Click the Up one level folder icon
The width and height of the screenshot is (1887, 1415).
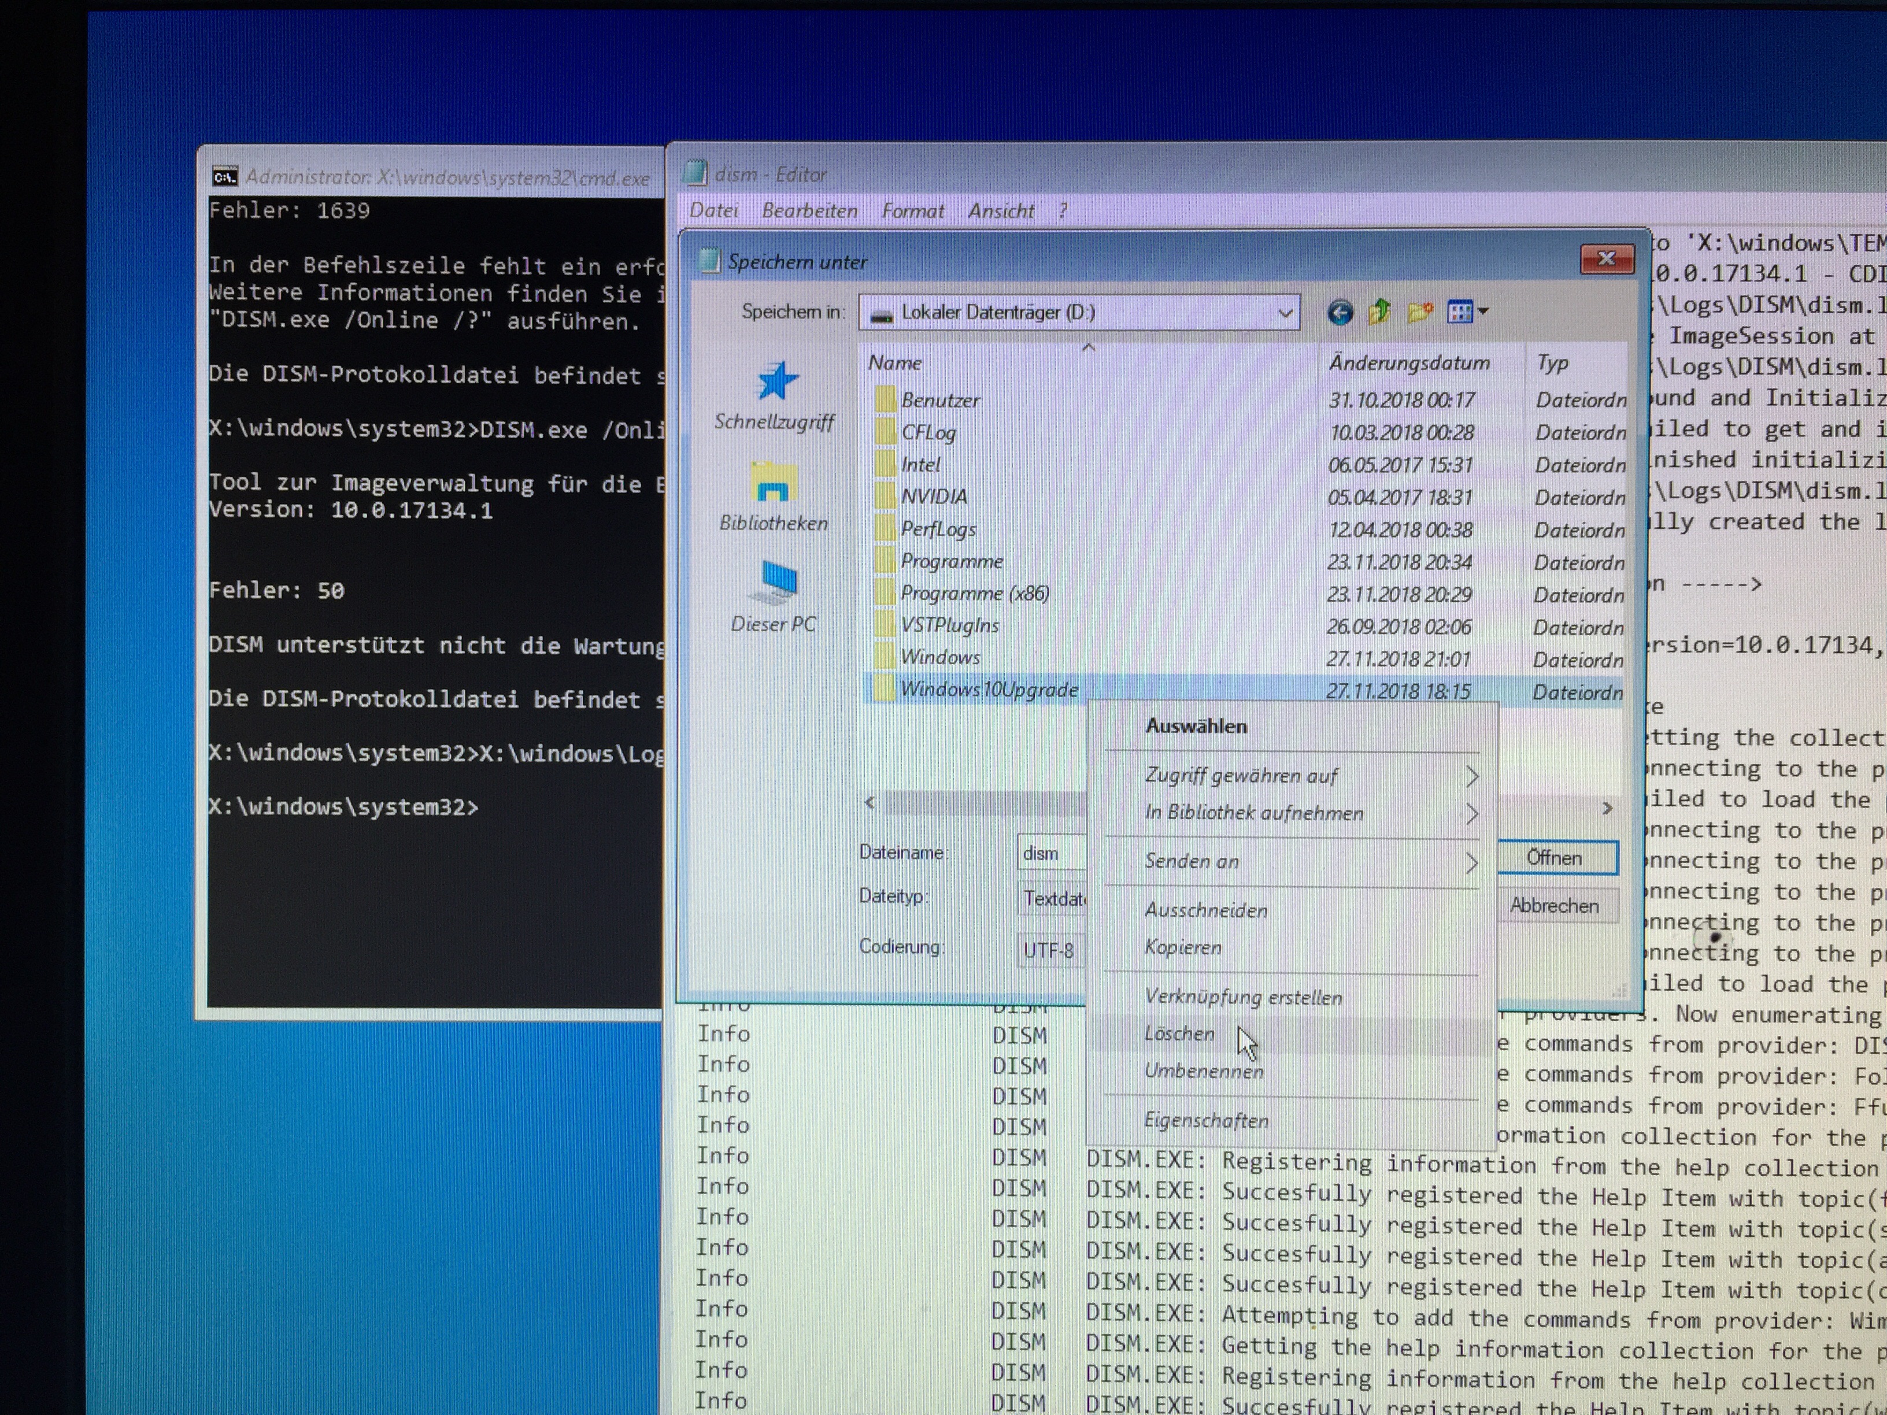pyautogui.click(x=1379, y=313)
